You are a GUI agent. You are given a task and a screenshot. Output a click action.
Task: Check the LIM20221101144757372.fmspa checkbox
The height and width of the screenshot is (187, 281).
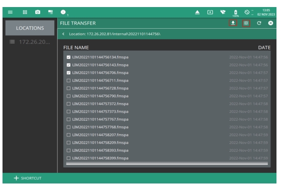[x=68, y=104]
